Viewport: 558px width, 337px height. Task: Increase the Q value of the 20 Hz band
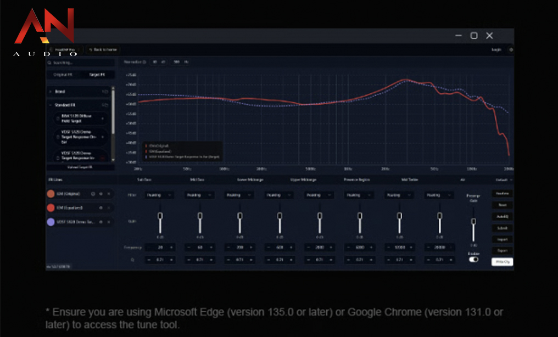(171, 260)
